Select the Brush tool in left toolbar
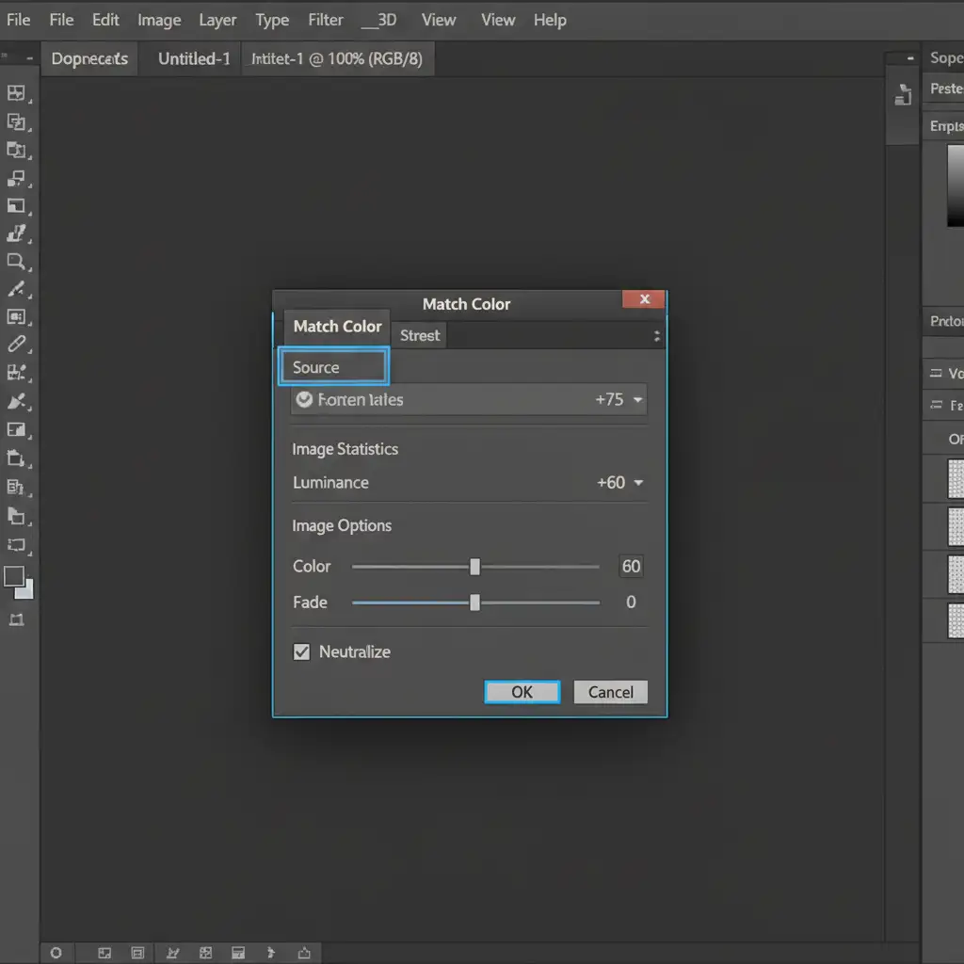The image size is (964, 964). coord(16,289)
